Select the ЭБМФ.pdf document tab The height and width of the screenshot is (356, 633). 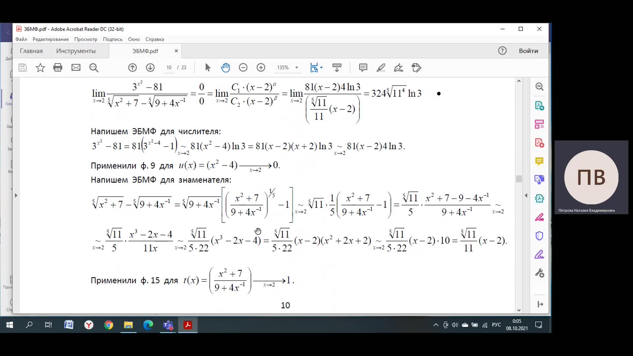(145, 51)
